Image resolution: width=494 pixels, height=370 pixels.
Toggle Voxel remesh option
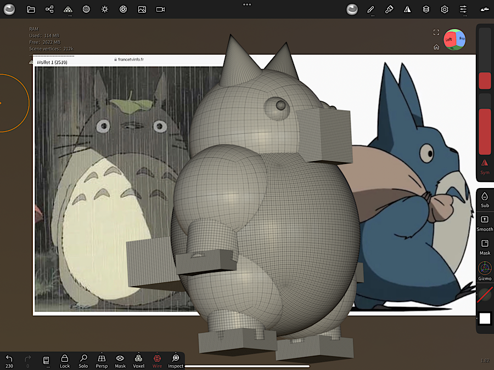(139, 361)
